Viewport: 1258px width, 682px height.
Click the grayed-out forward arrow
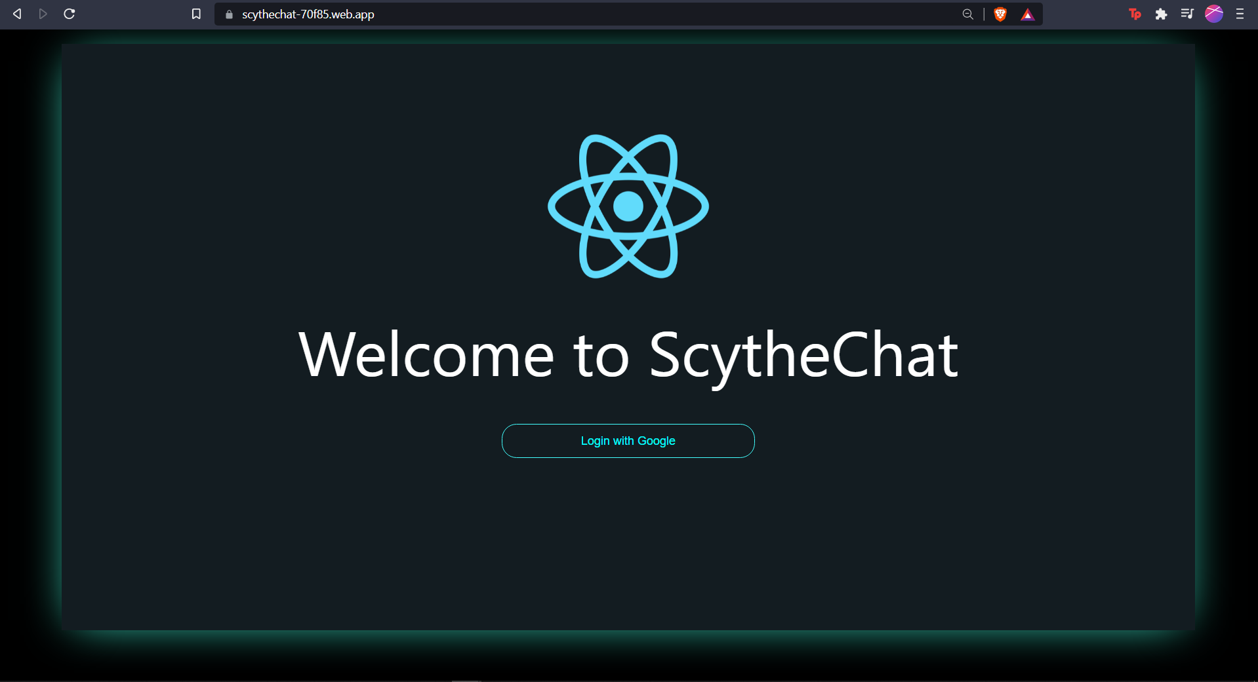[x=42, y=14]
